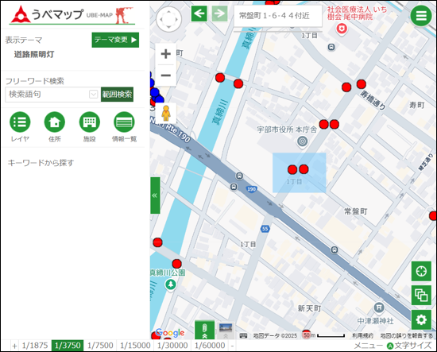Zoom out with the minus button
Viewport: 437px width, 352px height.
(166, 75)
